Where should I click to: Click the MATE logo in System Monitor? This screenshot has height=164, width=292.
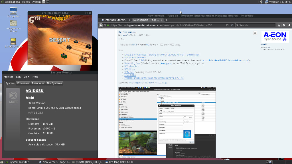tap(13, 97)
